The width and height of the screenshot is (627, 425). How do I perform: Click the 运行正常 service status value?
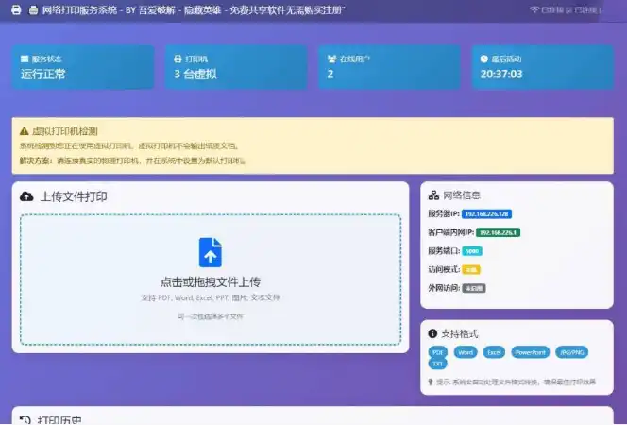pyautogui.click(x=43, y=74)
